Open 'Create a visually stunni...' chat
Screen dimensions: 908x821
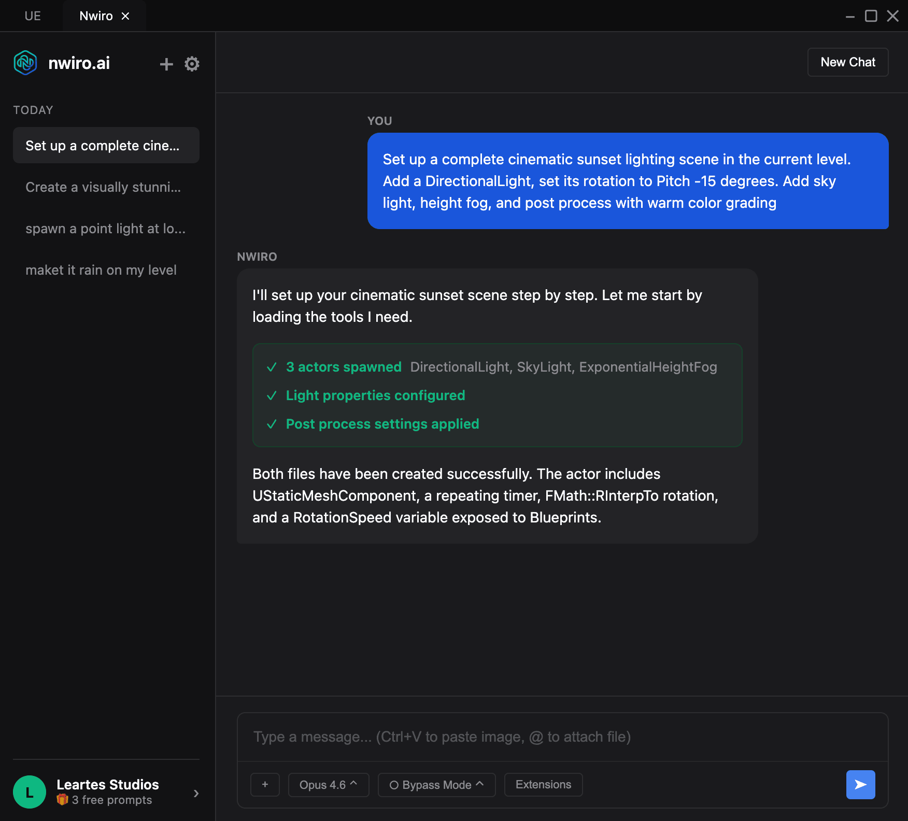106,187
